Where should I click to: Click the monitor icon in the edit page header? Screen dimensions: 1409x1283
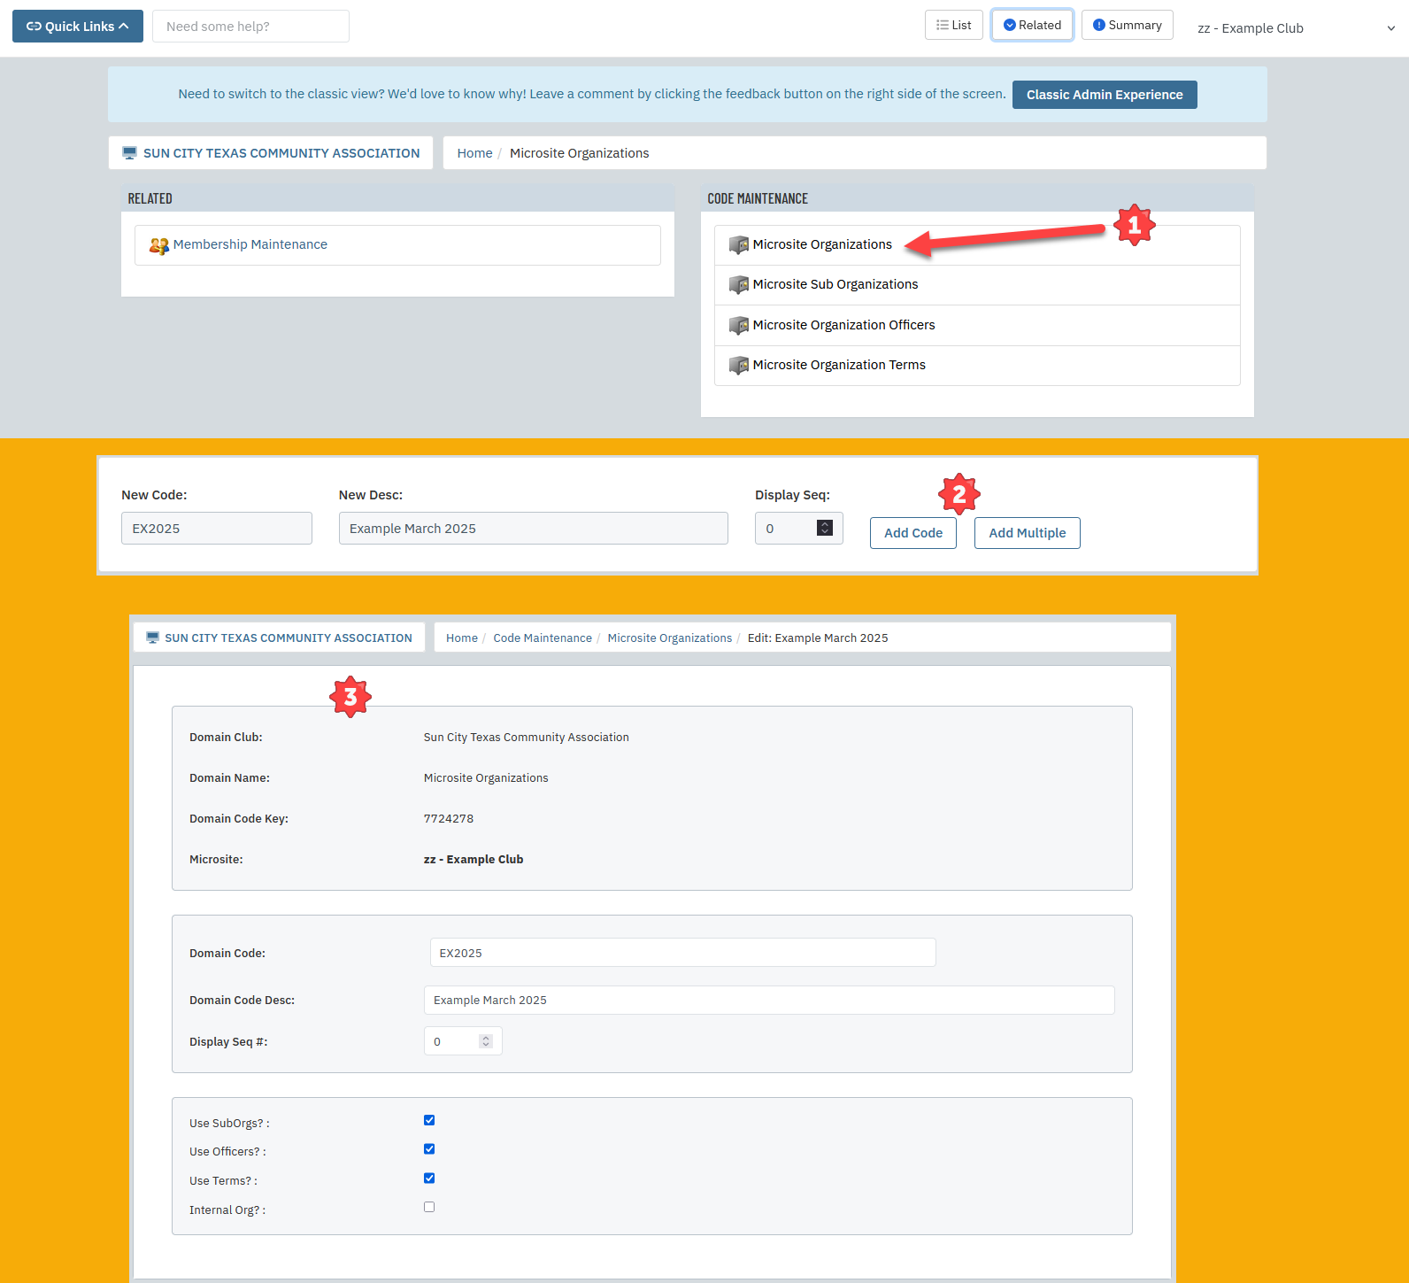(x=152, y=638)
